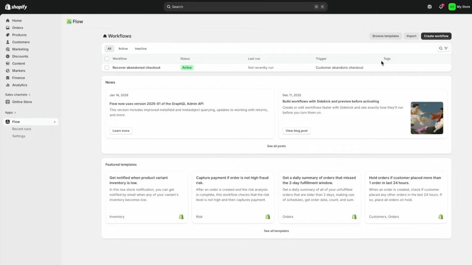Click the View blog post button
Image resolution: width=472 pixels, height=265 pixels.
[297, 131]
